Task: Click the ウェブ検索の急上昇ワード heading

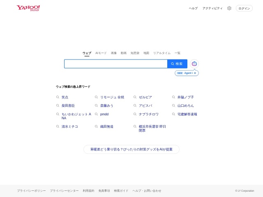Action: click(73, 87)
